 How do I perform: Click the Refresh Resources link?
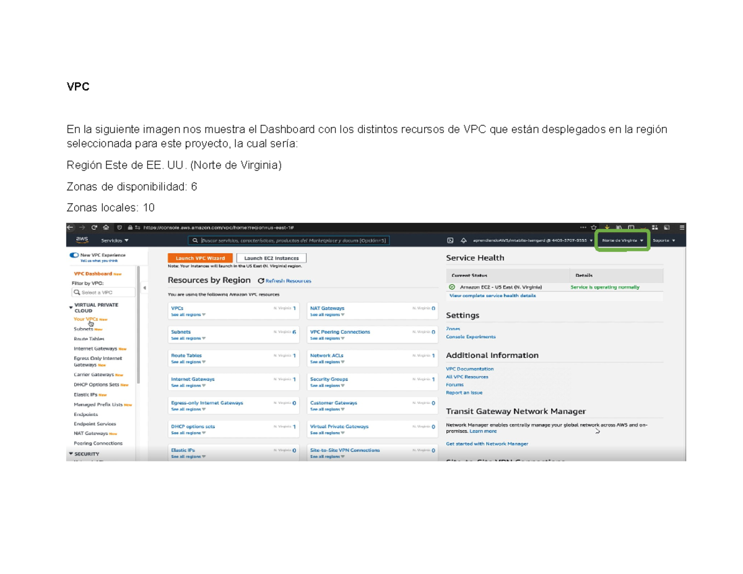[288, 281]
